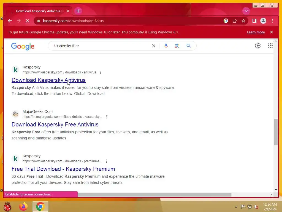Click the Kaspersky favicon of premium result
Screen dimensions: 282x212
click(15, 158)
